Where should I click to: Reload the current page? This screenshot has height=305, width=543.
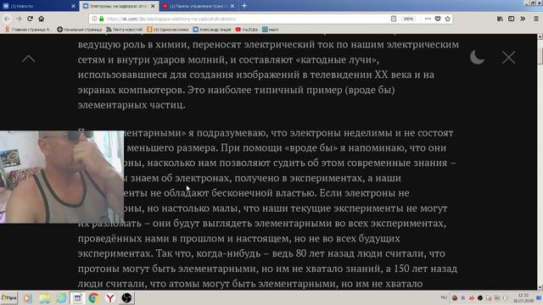(x=31, y=19)
